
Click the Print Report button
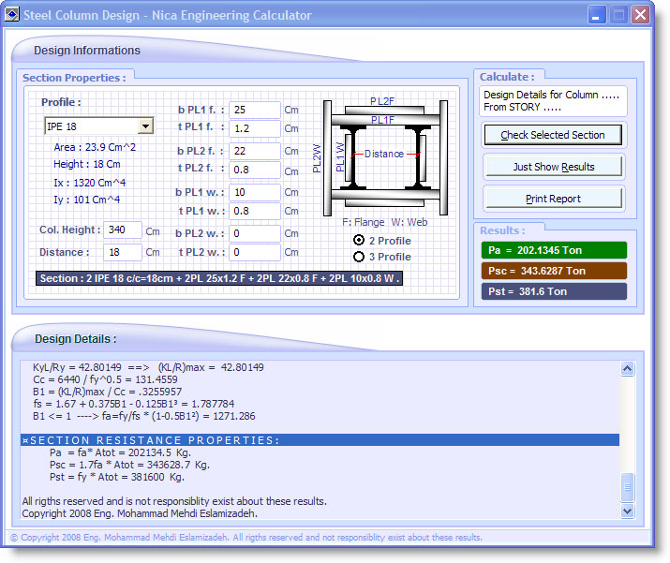click(x=553, y=199)
